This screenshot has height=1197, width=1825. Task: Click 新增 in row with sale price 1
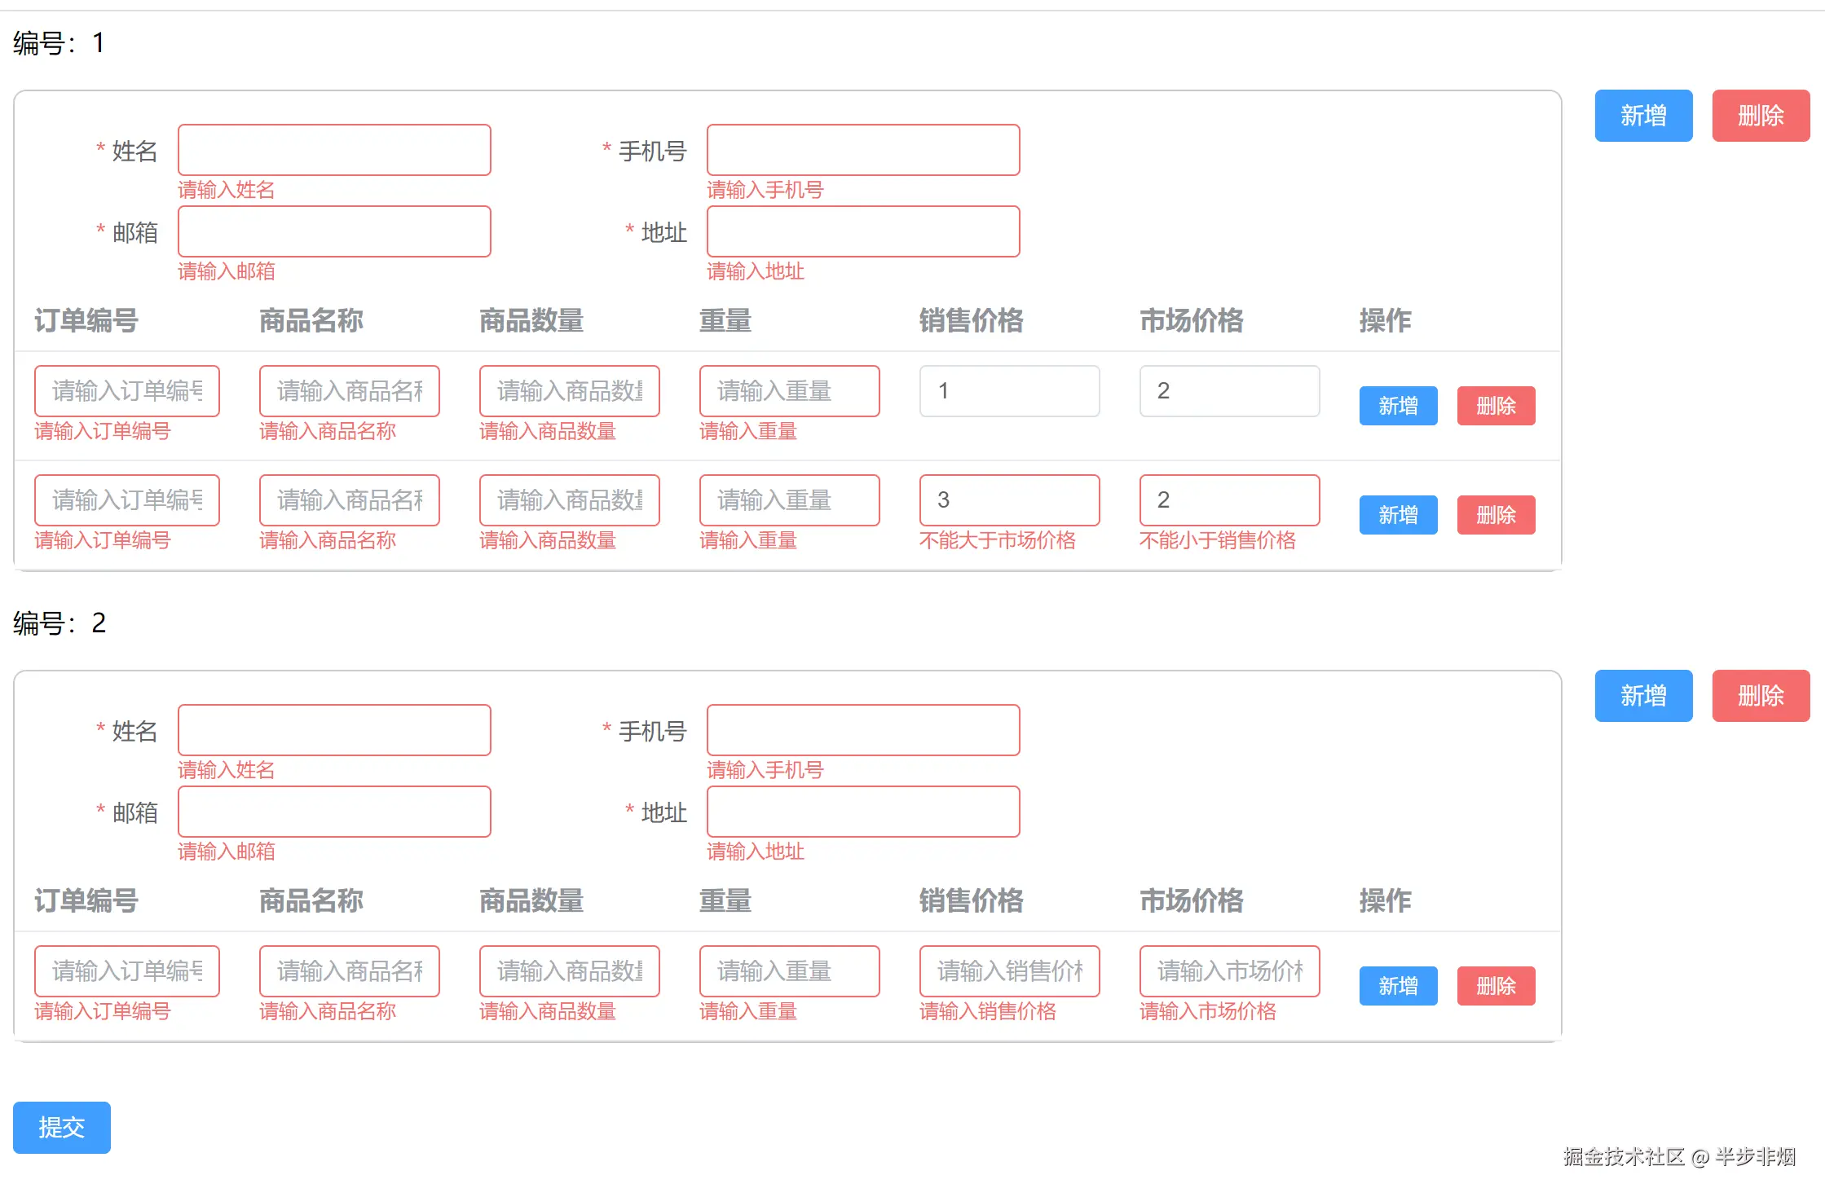tap(1397, 406)
